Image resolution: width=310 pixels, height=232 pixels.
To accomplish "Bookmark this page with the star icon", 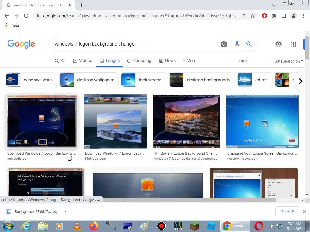I will click(x=252, y=16).
